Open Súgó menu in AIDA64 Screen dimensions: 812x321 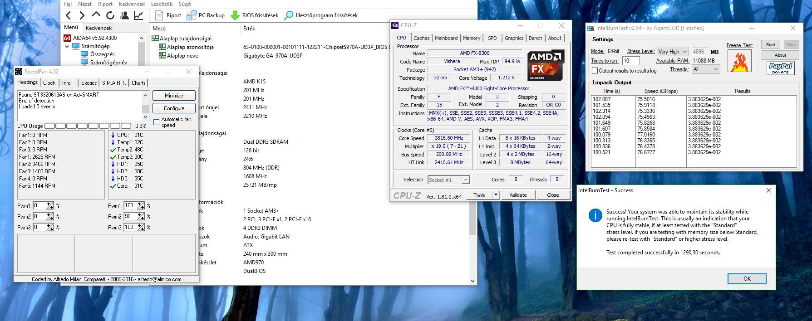[185, 4]
